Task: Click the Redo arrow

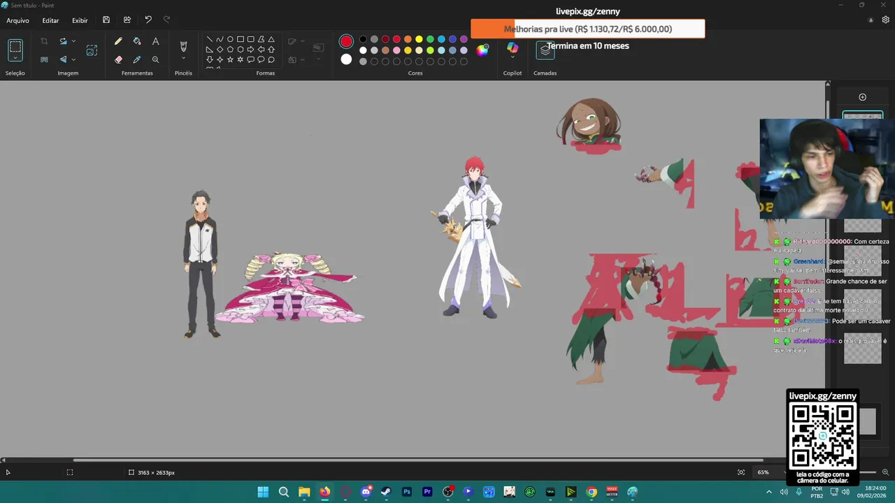Action: coord(166,20)
